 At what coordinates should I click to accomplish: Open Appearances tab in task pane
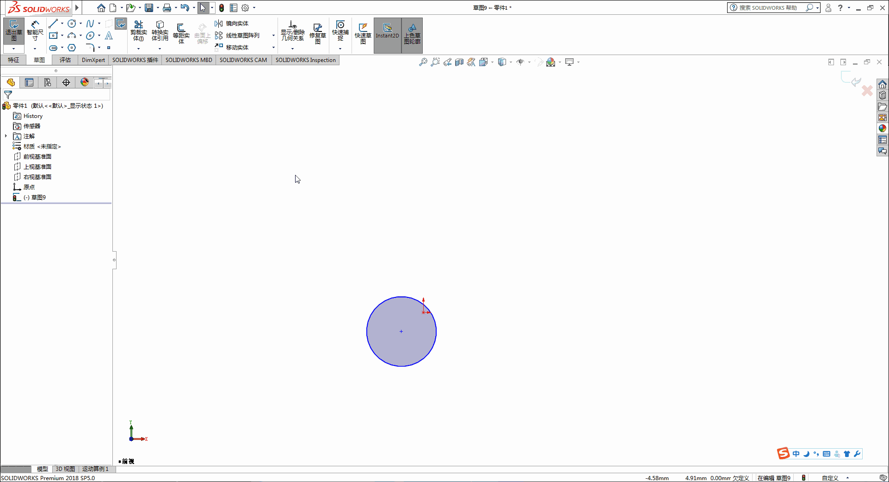point(883,129)
